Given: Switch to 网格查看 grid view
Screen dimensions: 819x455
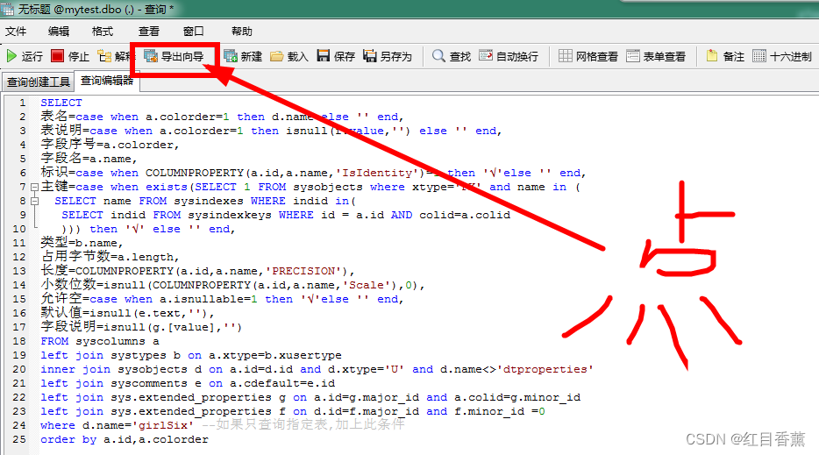Looking at the screenshot, I should coord(588,56).
